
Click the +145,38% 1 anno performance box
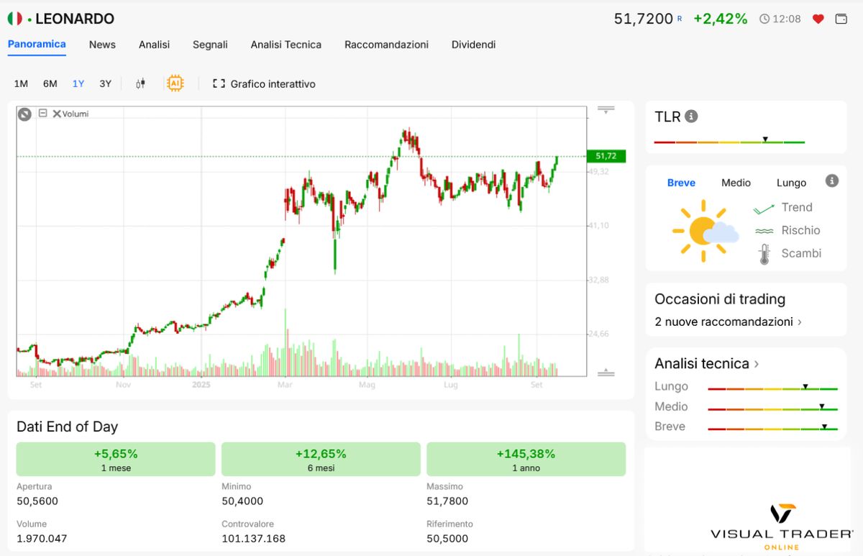pyautogui.click(x=526, y=459)
